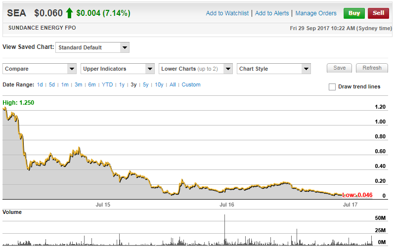This screenshot has height=249, width=394.
Task: Select the 1m date range
Action: pos(65,85)
